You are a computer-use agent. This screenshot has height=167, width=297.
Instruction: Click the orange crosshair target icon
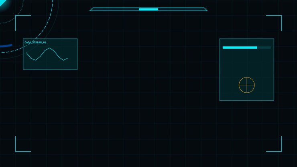pos(246,85)
